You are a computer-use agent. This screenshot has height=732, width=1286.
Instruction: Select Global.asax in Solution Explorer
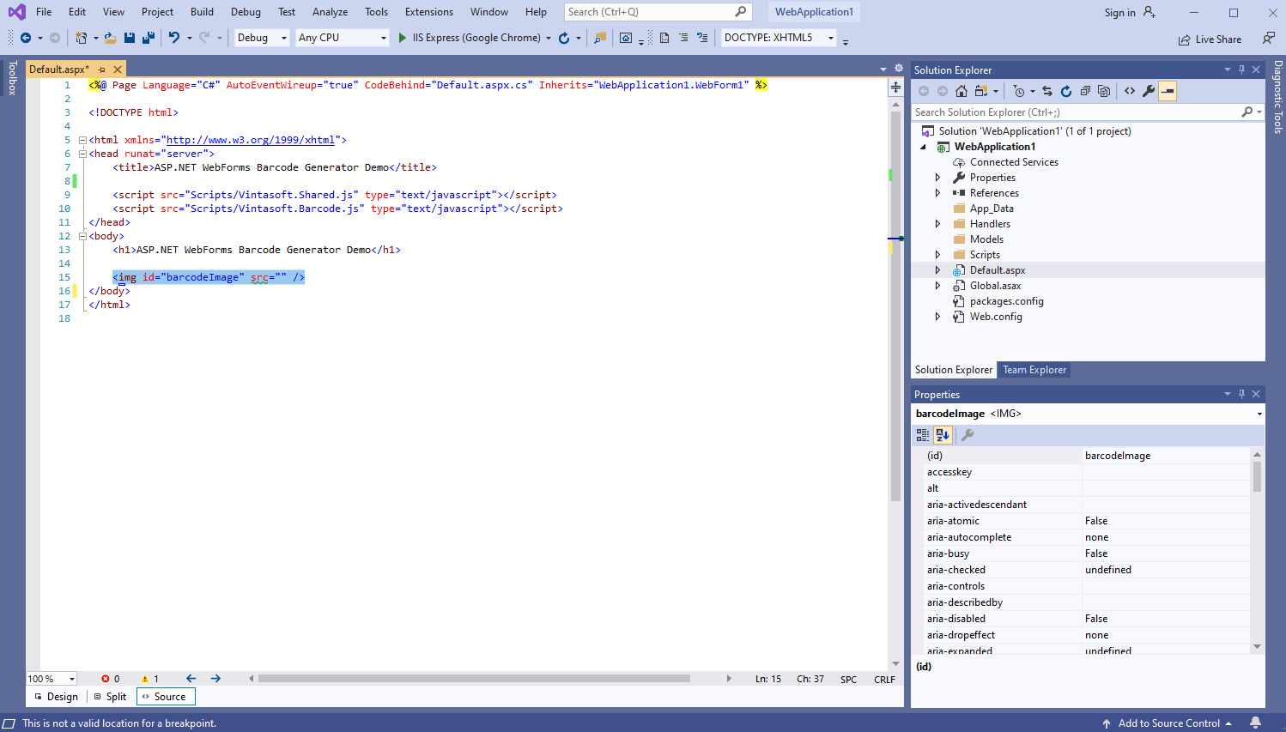(995, 286)
